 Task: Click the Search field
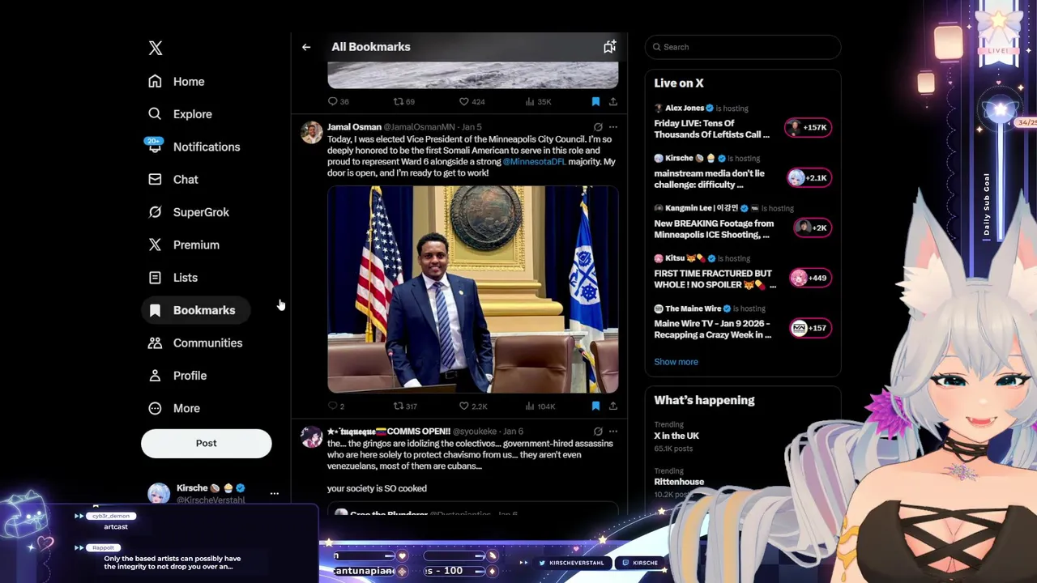point(743,47)
